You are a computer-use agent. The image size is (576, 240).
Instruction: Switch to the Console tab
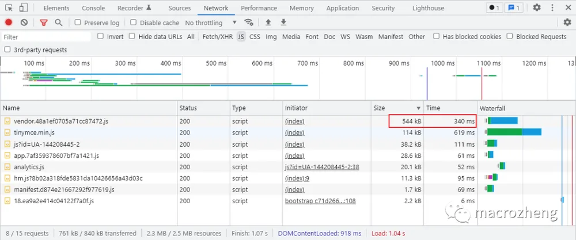(93, 8)
